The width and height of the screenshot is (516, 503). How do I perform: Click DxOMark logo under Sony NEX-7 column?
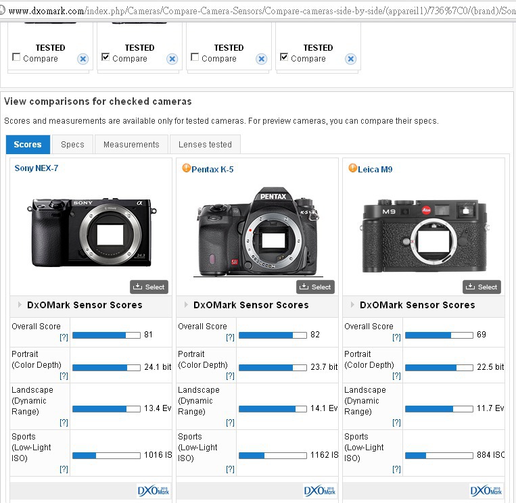tap(154, 491)
